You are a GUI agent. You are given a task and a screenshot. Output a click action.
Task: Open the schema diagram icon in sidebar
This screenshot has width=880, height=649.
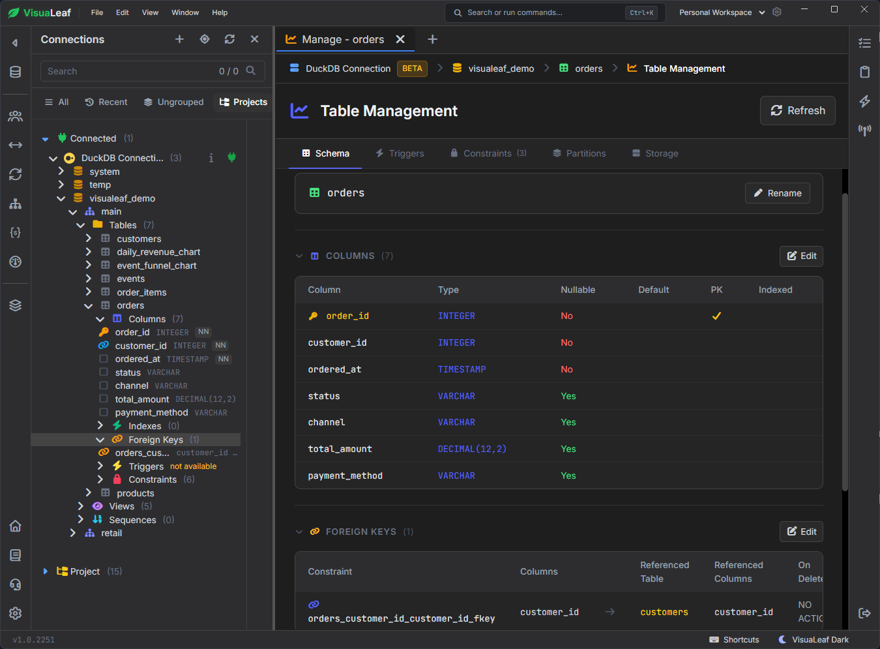coord(16,204)
